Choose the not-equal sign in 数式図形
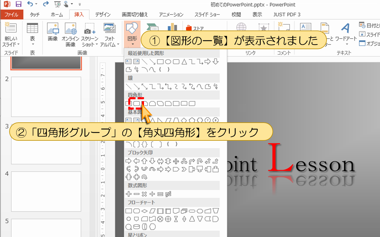The height and width of the screenshot is (237, 380). pos(168,194)
